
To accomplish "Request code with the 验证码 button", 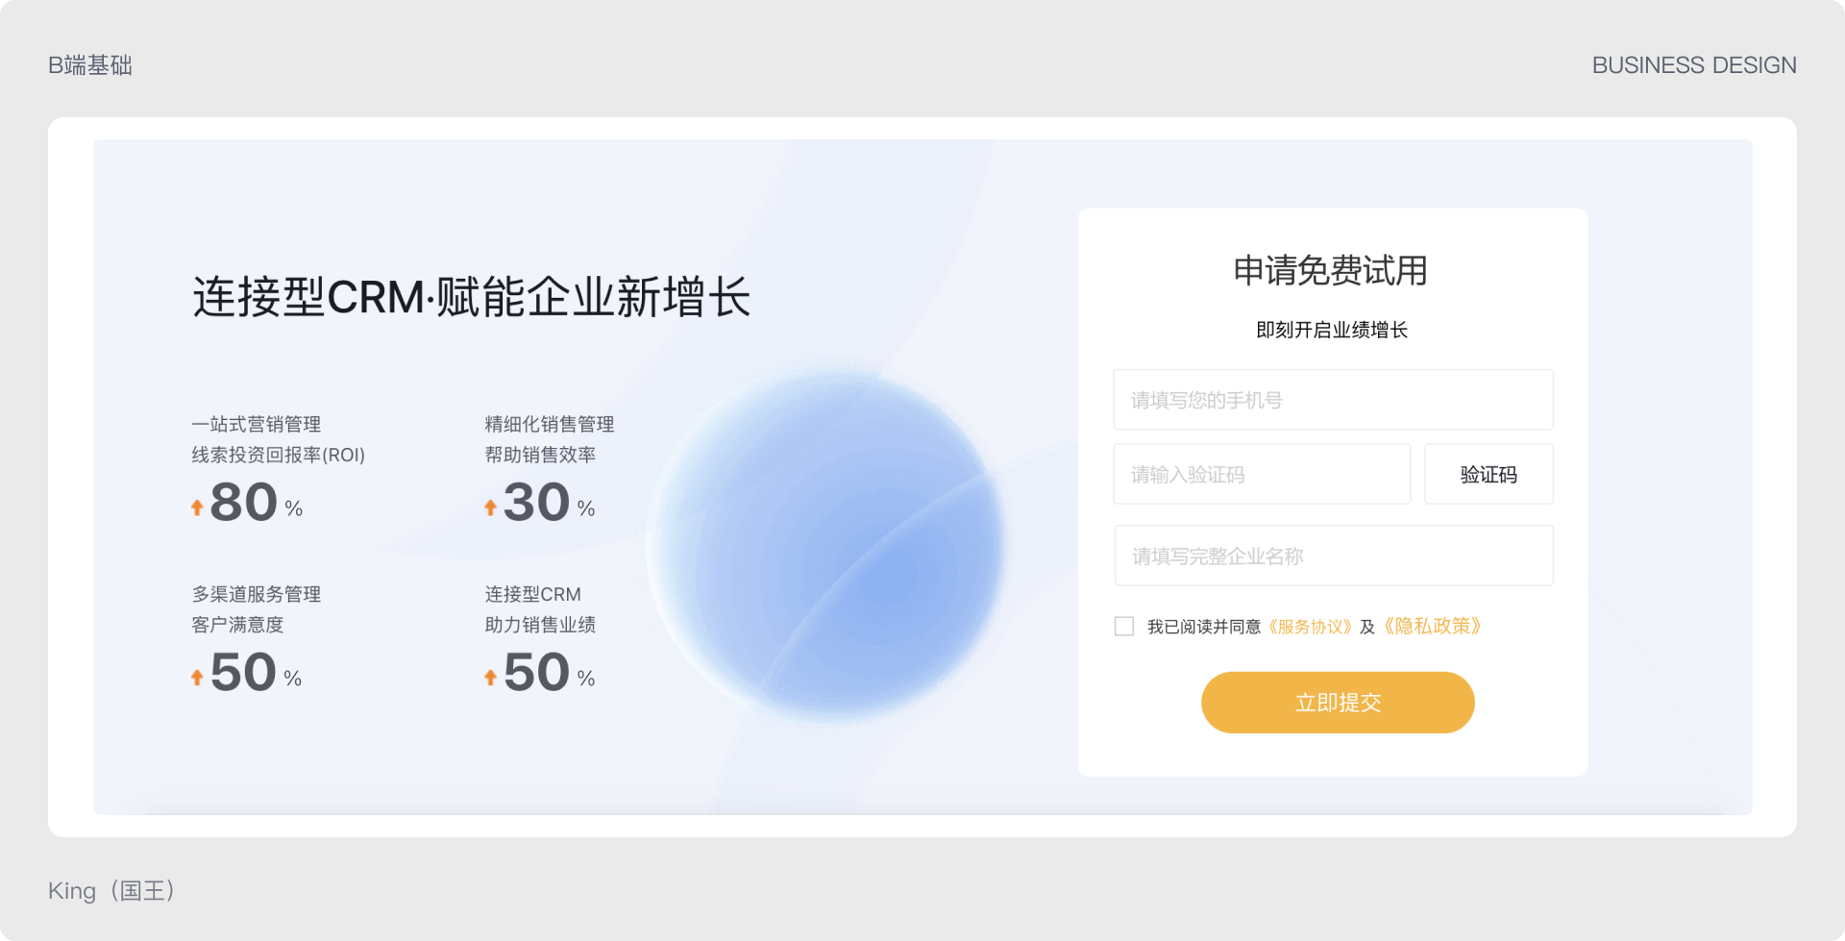I will 1488,474.
